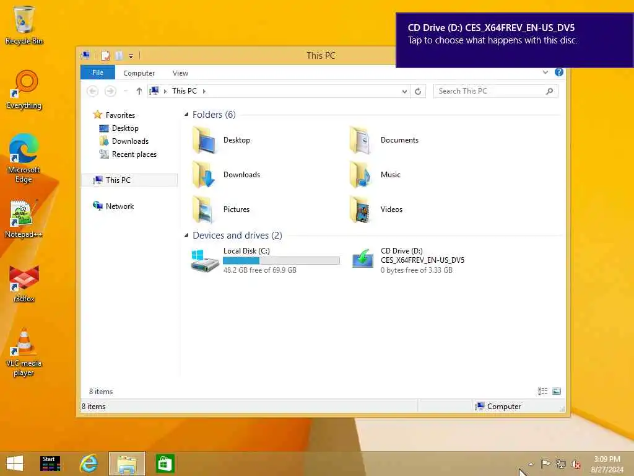Refresh the This PC view

click(418, 91)
